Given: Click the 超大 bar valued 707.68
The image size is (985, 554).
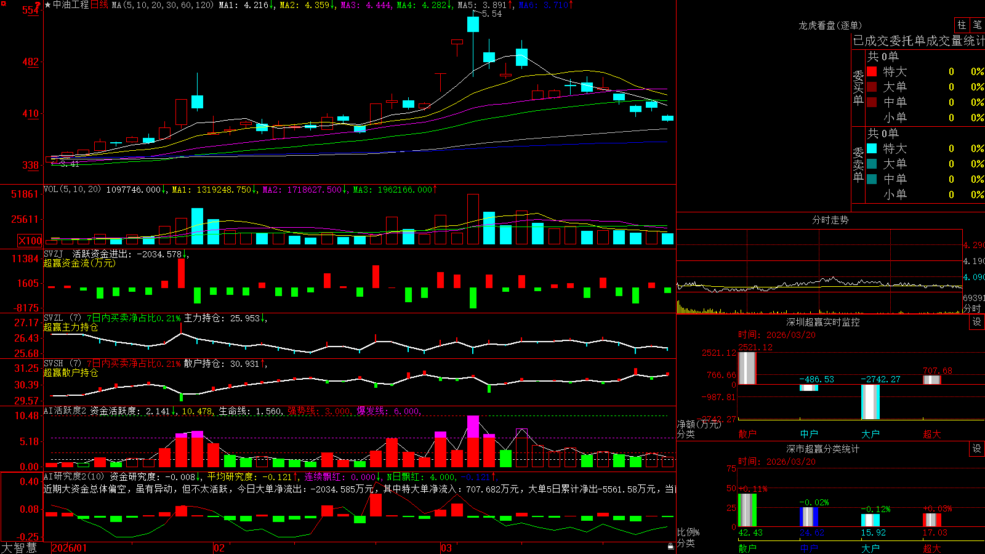Looking at the screenshot, I should pos(932,380).
